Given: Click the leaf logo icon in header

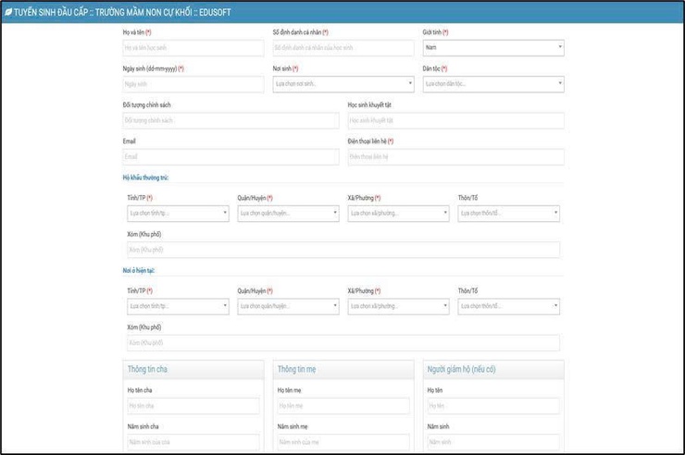Looking at the screenshot, I should tap(8, 12).
